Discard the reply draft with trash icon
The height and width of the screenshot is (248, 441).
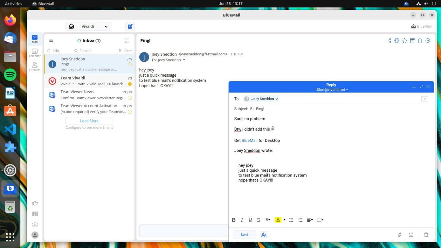coord(426,235)
